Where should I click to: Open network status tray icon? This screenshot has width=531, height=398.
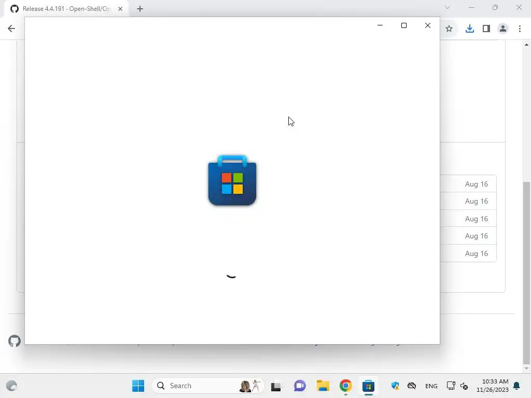451,386
